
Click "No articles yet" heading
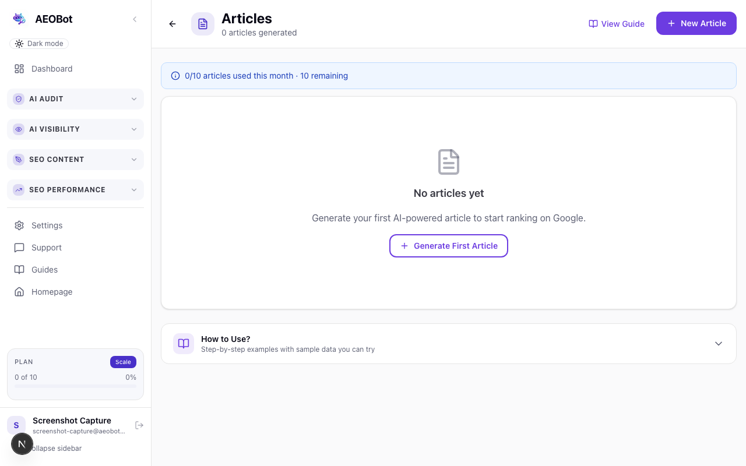[449, 193]
